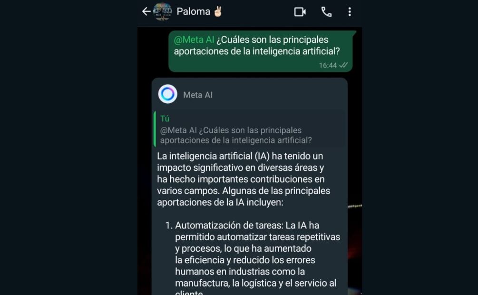
Task: Tap the 16:44 message timestamp
Action: [328, 65]
